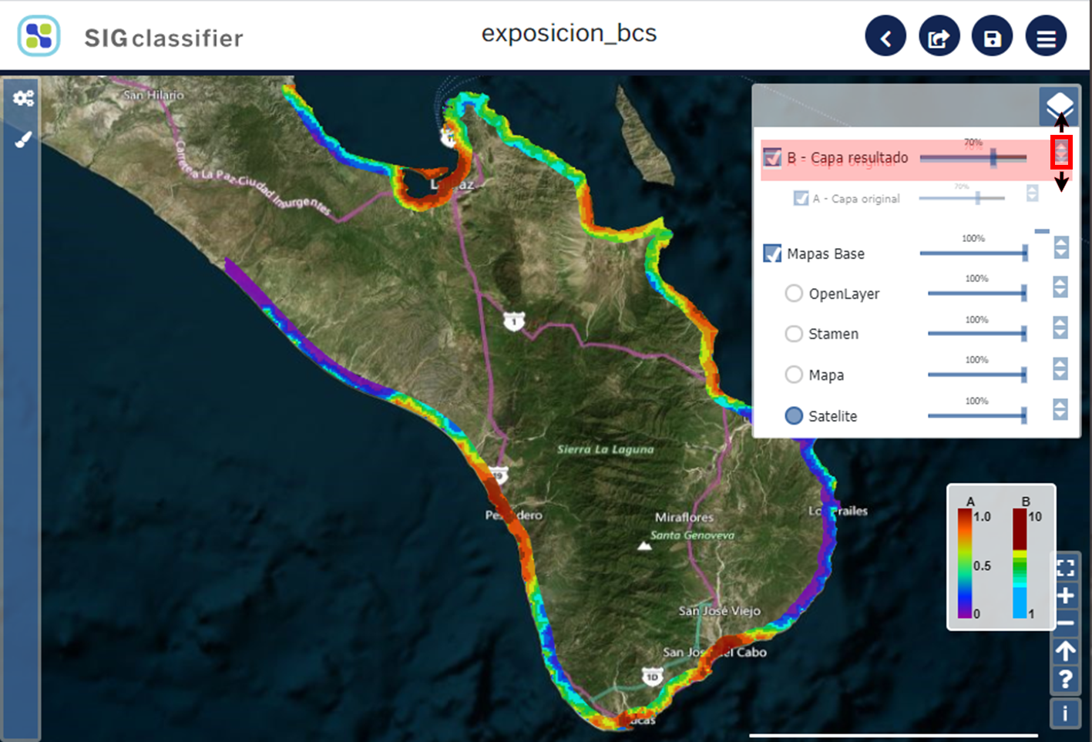Click the fullscreen extent icon
1092x742 pixels.
coord(1065,568)
